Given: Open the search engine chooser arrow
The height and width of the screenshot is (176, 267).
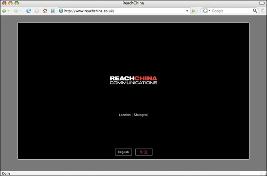Looking at the screenshot, I should click(209, 11).
